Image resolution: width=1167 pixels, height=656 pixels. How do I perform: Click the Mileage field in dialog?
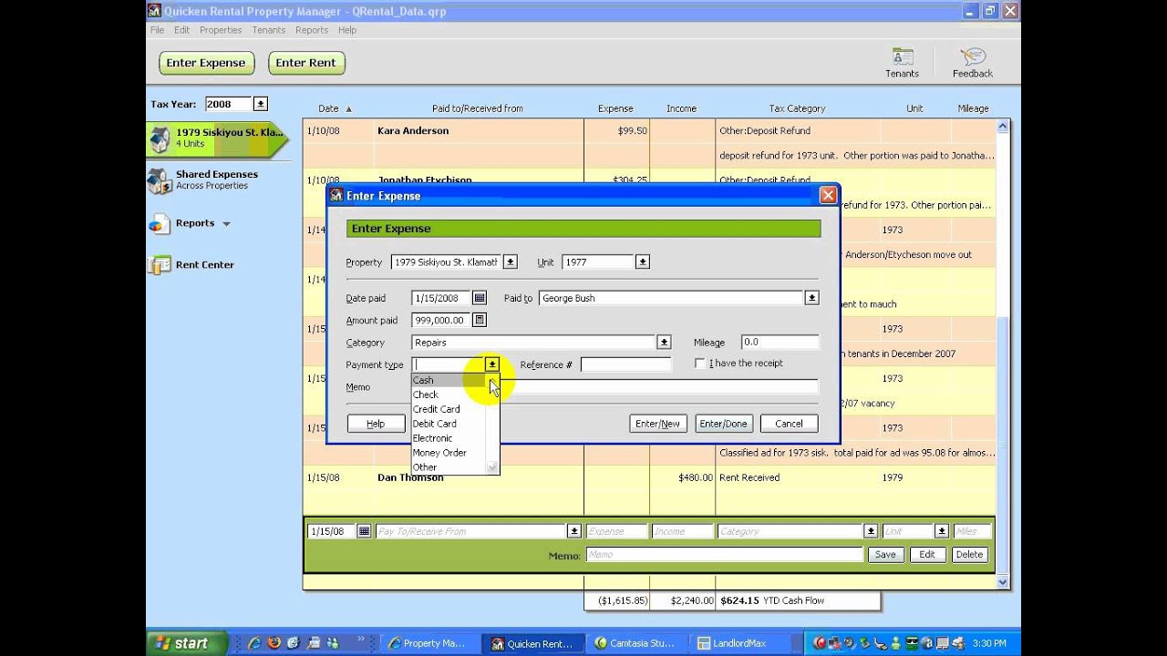780,343
